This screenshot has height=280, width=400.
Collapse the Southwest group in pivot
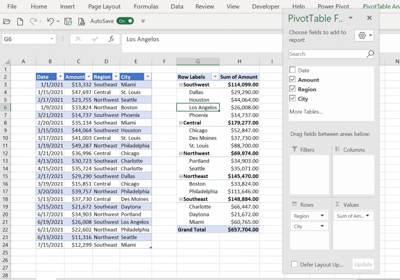coord(180,85)
